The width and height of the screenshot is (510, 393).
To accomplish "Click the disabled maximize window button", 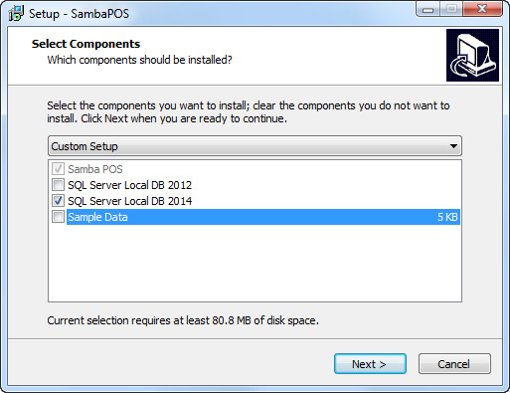I will [x=451, y=9].
